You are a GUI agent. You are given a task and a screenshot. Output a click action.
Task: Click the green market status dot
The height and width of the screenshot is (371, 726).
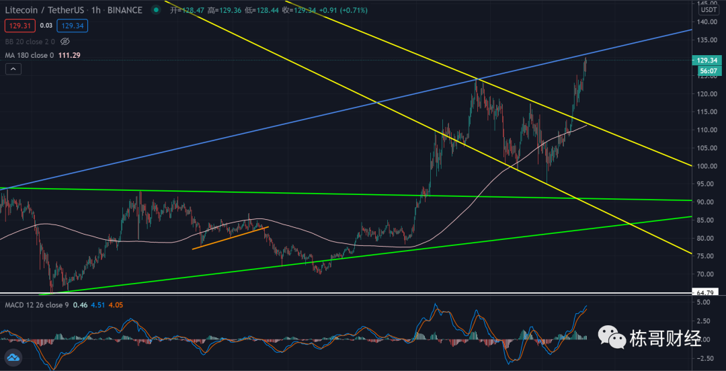point(156,10)
